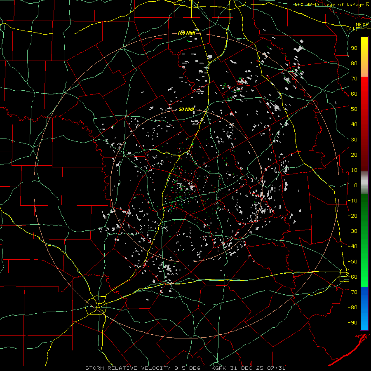The height and width of the screenshot is (371, 371).
Task: Click the 60 value on velocity scale
Action: click(x=354, y=94)
